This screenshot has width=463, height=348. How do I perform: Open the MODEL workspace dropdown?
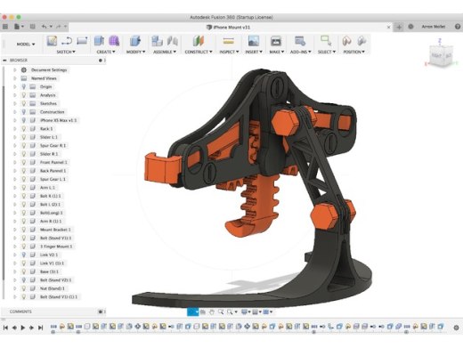(x=26, y=45)
